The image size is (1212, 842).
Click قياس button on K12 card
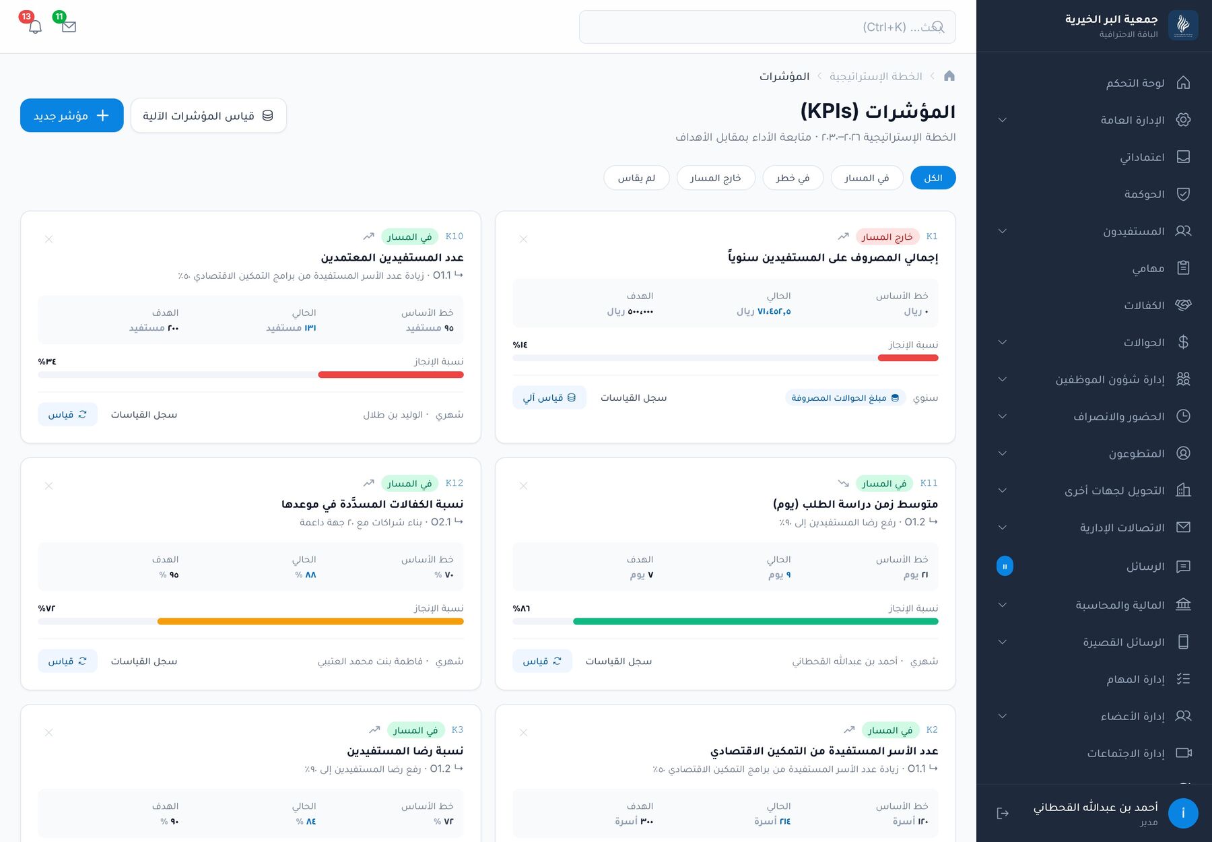click(67, 661)
